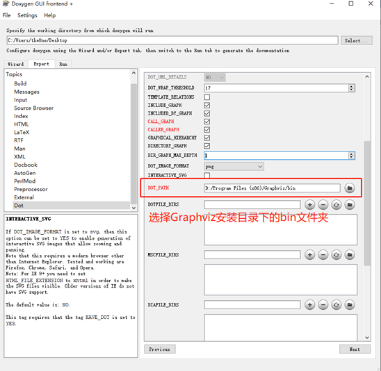Add a DOTFILE_DIRS entry with plus icon
This screenshot has height=371, width=381.
[310, 205]
